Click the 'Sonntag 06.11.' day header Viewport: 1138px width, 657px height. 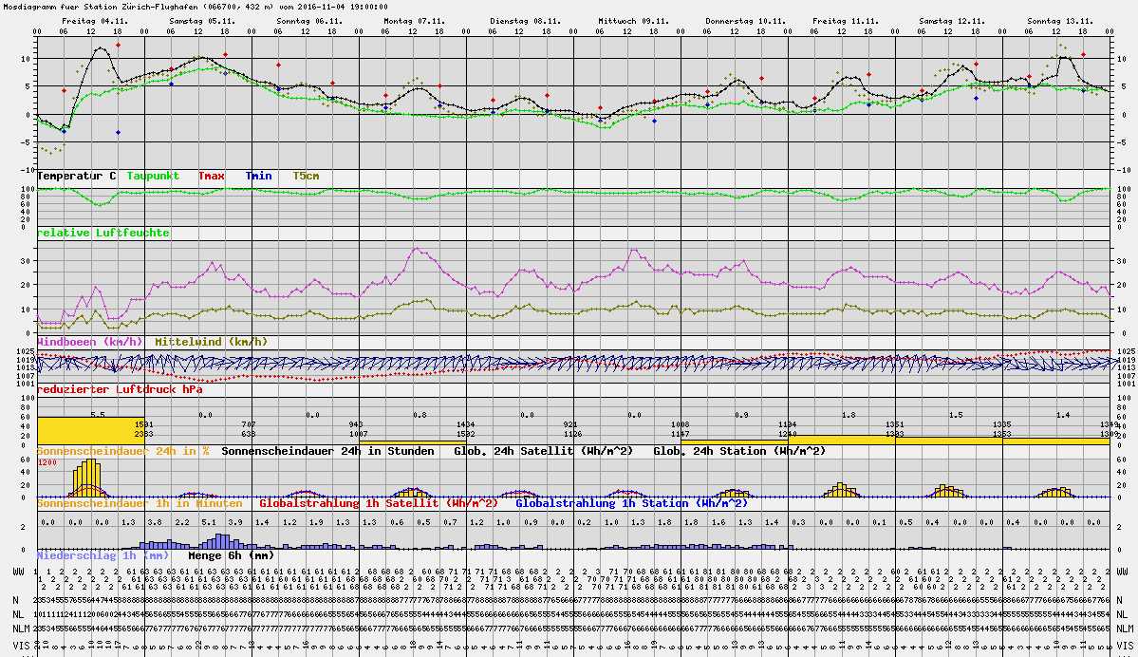(310, 21)
